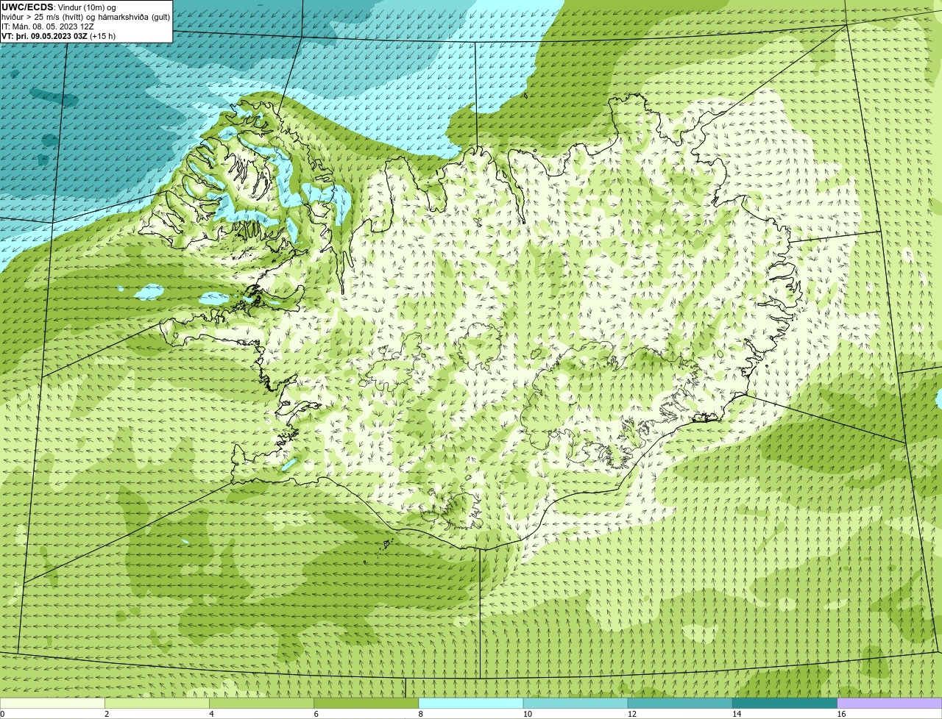Click the 'VT: Þri. 09.05.2023 03Z (+15 h)' line
Viewport: 942px width, 719px height.
point(58,36)
